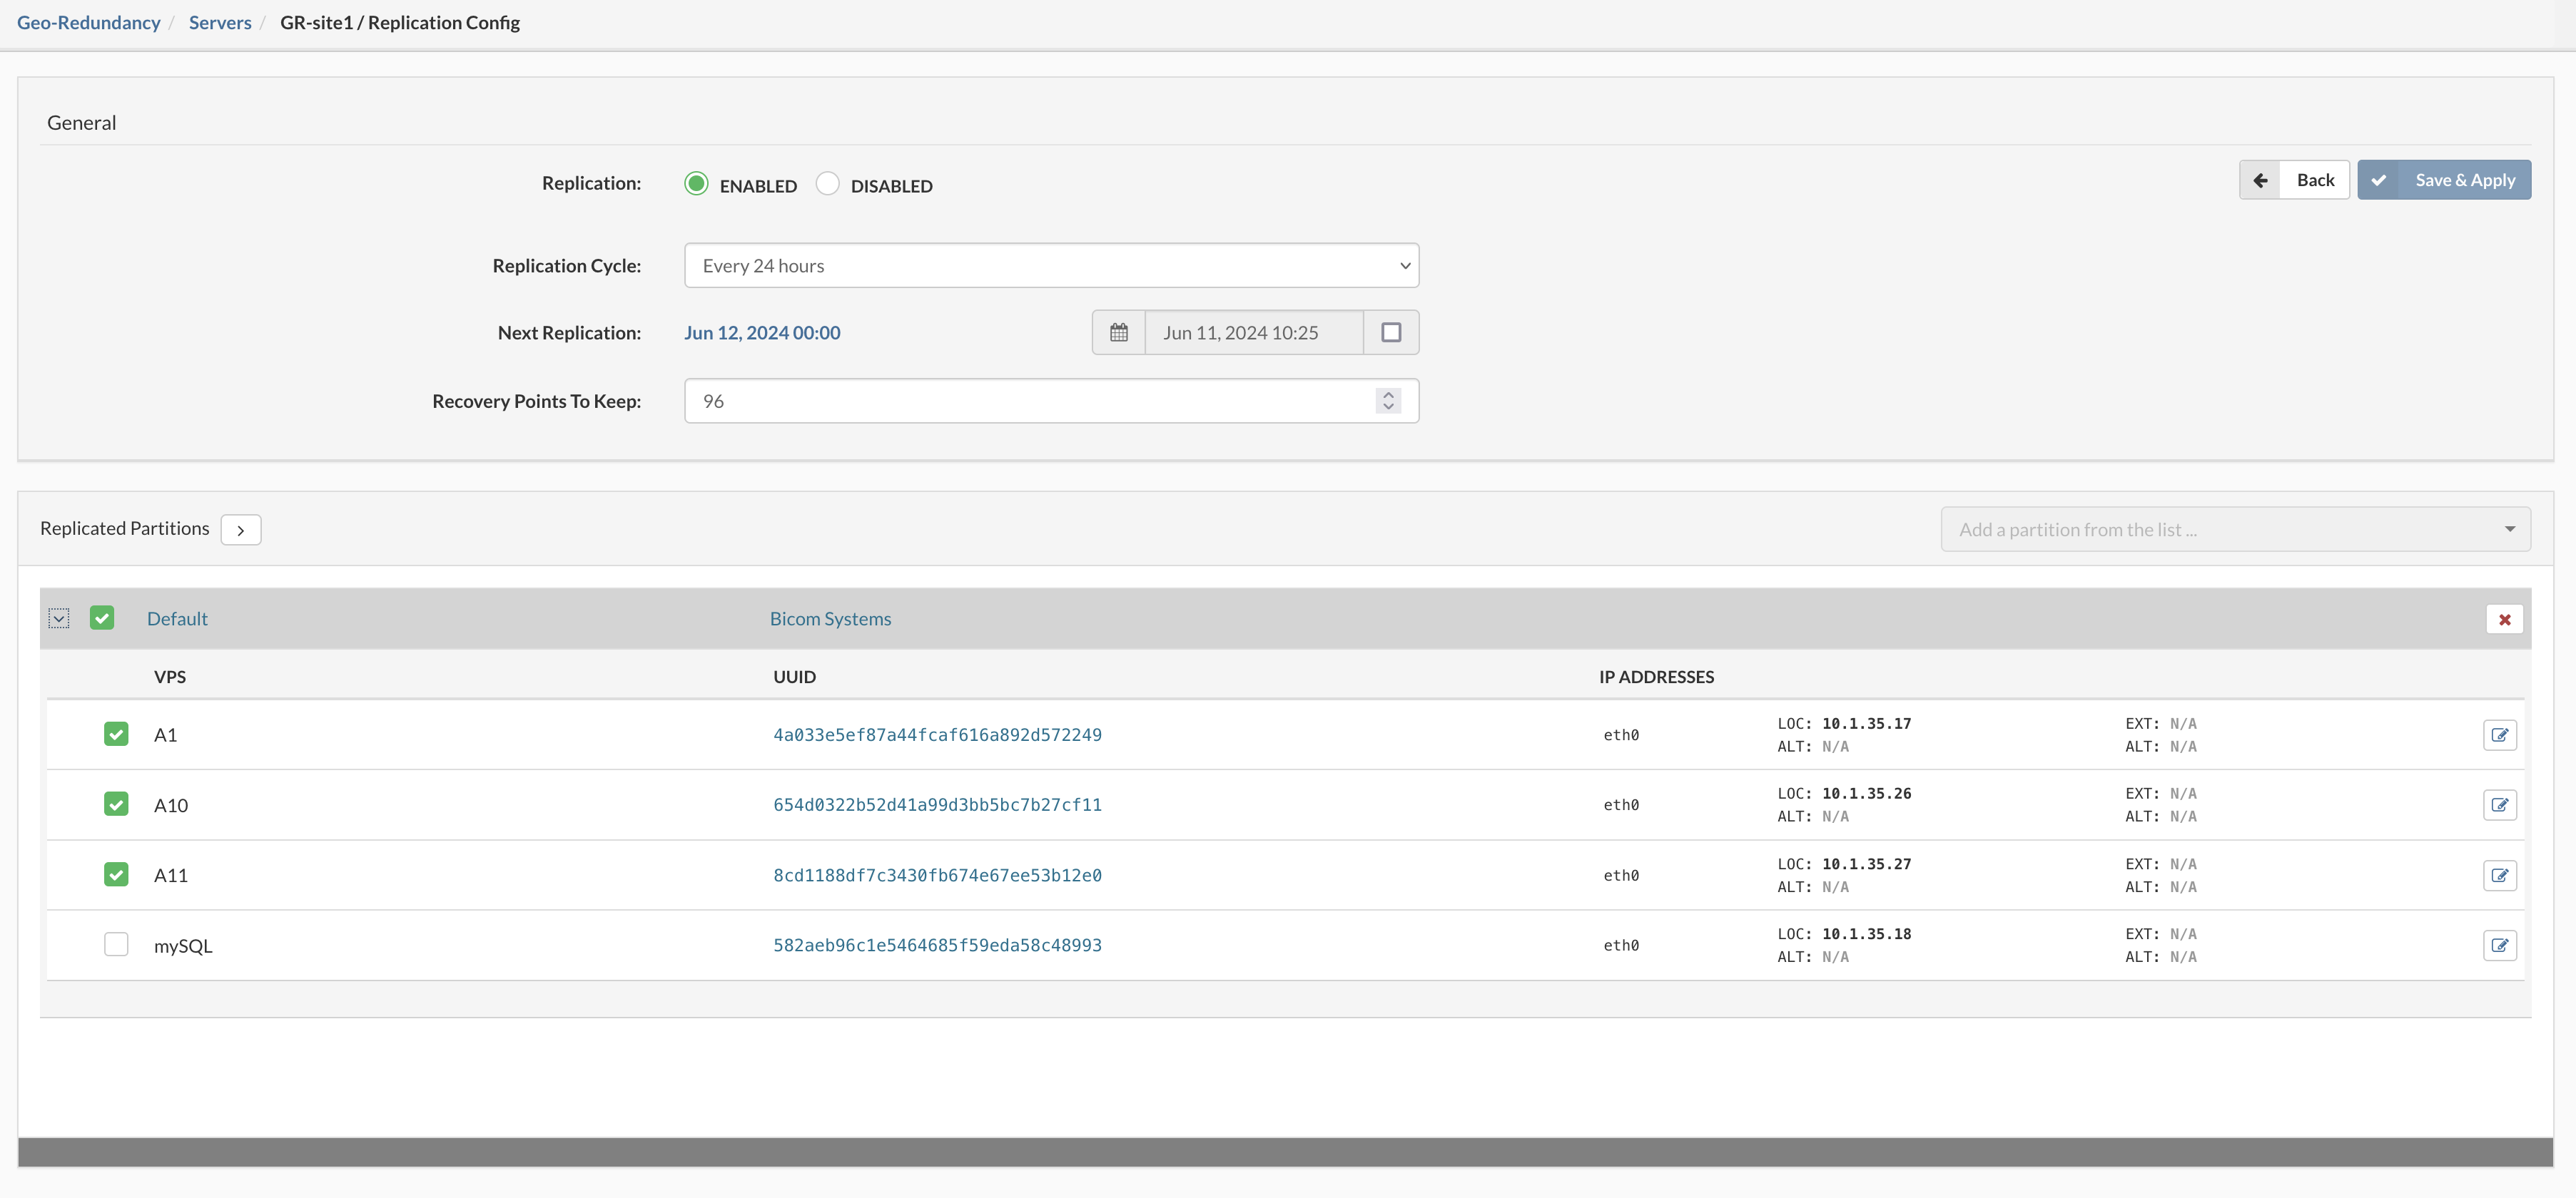Adjust the Recovery Points To Keep stepper
Image resolution: width=2576 pixels, height=1198 pixels.
tap(1390, 401)
